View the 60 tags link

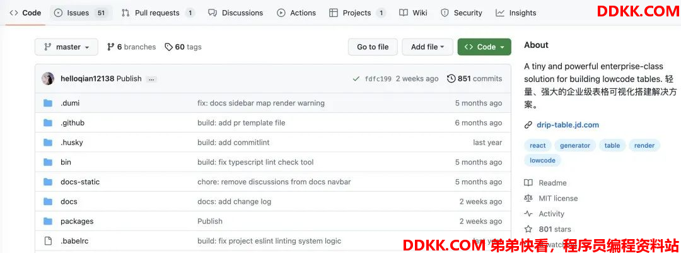click(x=183, y=47)
